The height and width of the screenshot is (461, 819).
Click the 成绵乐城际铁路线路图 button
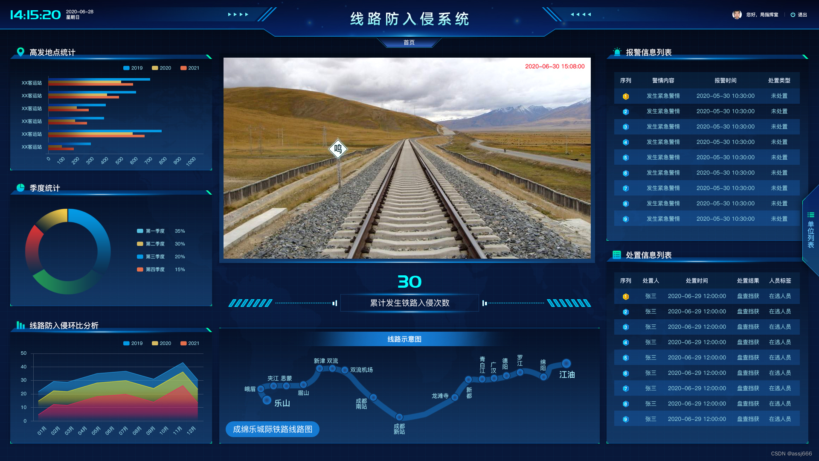click(273, 429)
